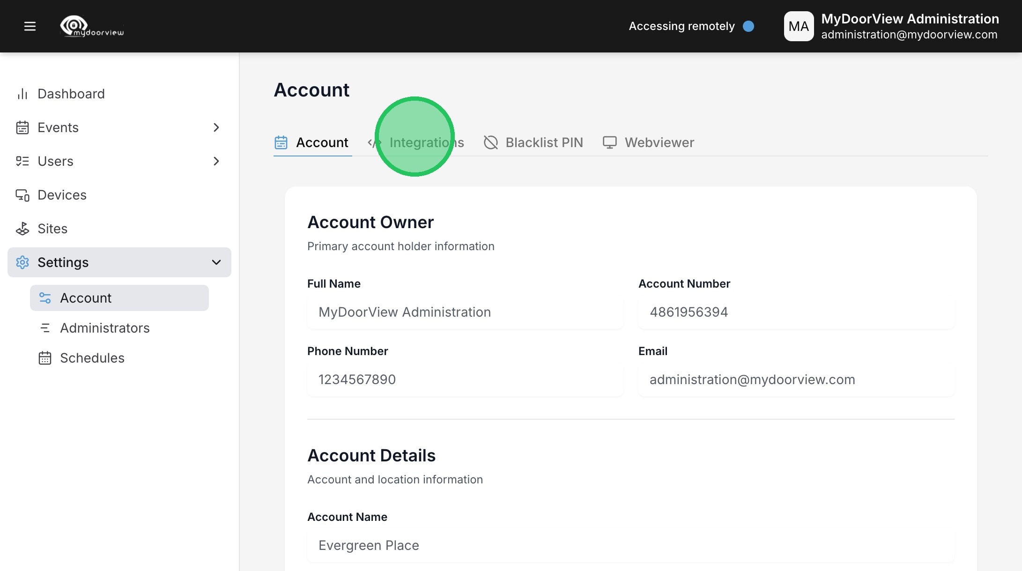Click the Account Name field
Viewport: 1022px width, 571px height.
pyautogui.click(x=630, y=545)
